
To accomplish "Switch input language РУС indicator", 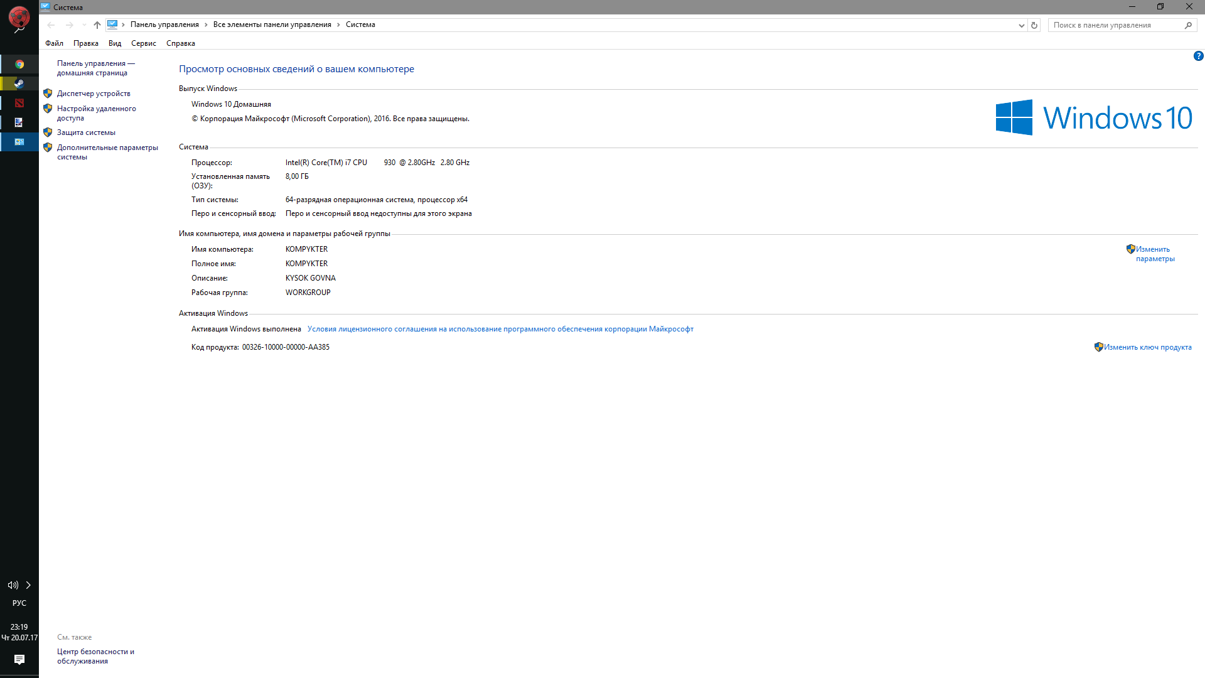I will coord(19,603).
